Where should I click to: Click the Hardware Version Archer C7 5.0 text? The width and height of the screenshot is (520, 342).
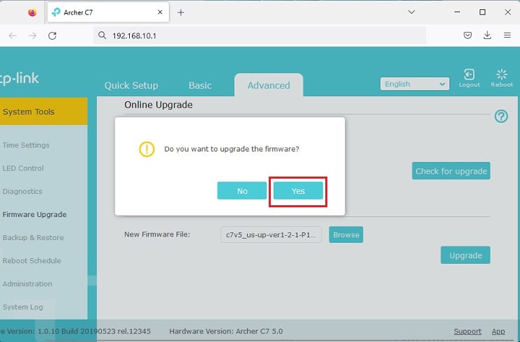tap(226, 331)
